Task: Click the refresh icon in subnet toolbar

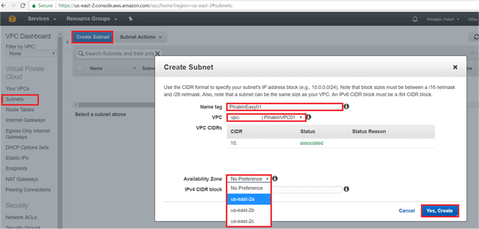Action: click(476, 37)
